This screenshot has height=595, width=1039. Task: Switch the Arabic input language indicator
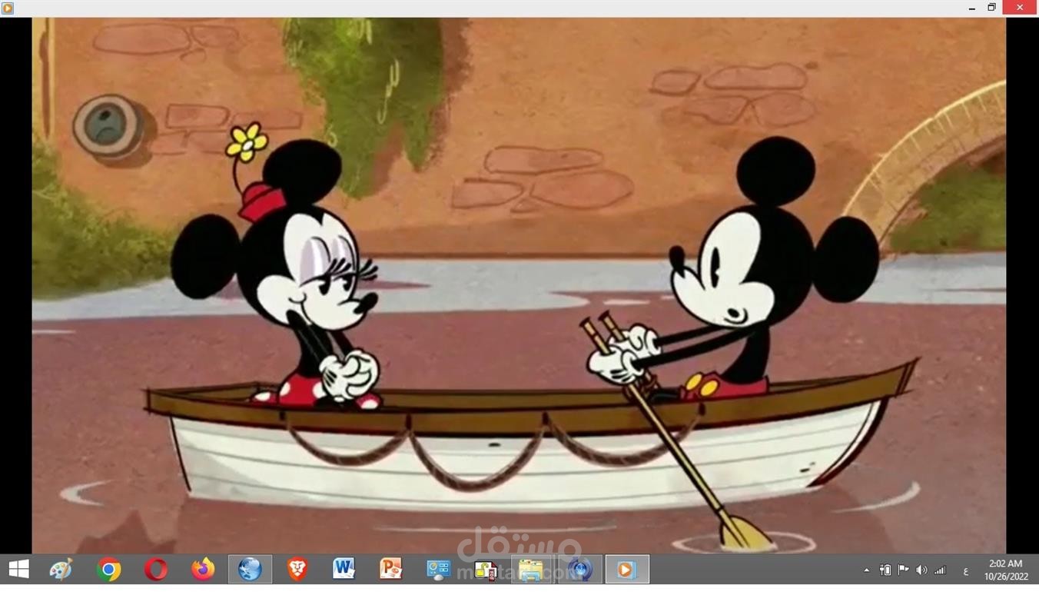pyautogui.click(x=965, y=570)
